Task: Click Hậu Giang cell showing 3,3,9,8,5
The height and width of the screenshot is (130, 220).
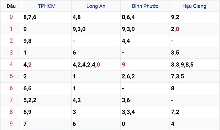Action: [x=182, y=65]
